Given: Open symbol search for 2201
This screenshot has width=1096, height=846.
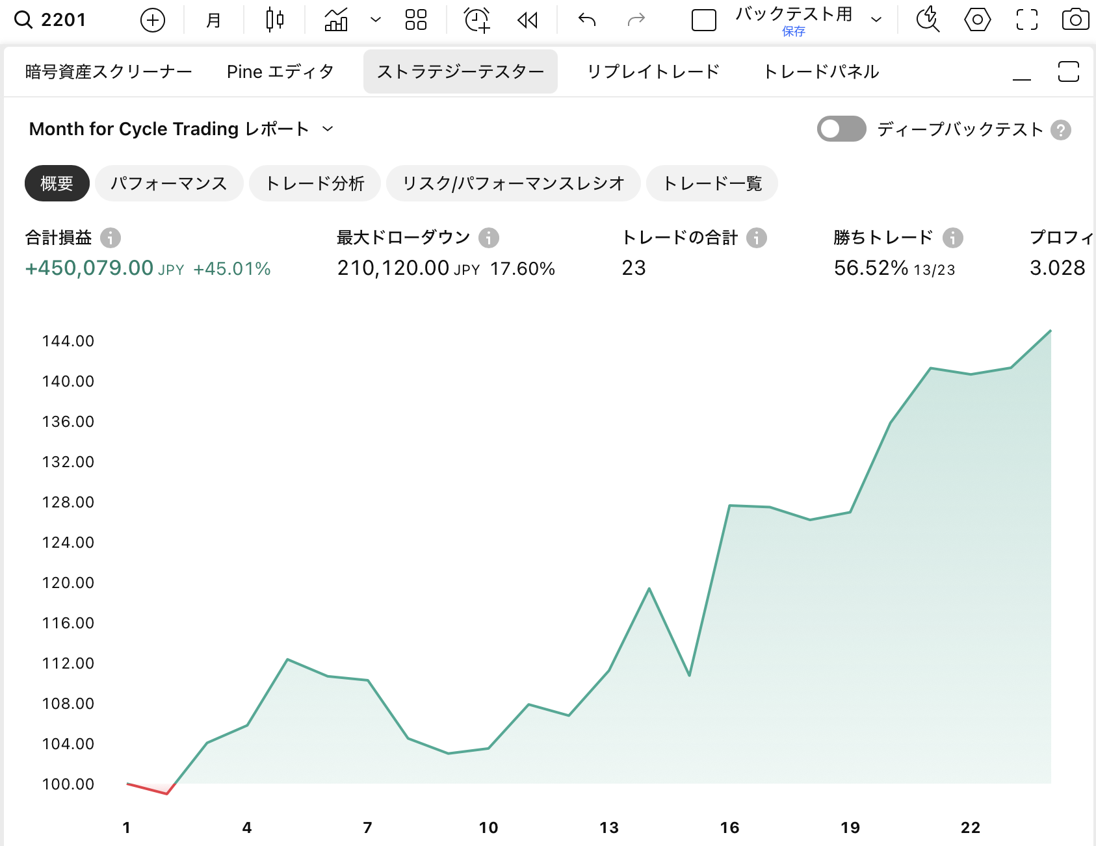Looking at the screenshot, I should pos(51,20).
